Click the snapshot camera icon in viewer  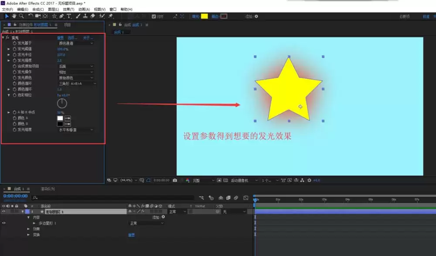175,180
